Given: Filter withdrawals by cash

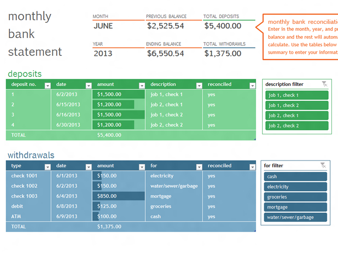Looking at the screenshot, I should point(295,177).
